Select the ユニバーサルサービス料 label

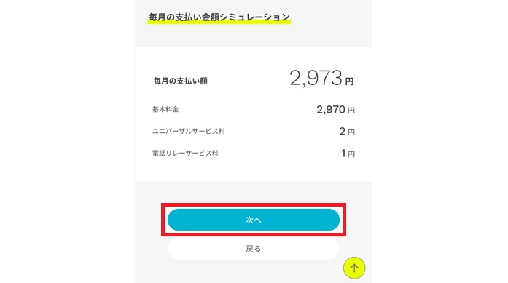pyautogui.click(x=189, y=131)
